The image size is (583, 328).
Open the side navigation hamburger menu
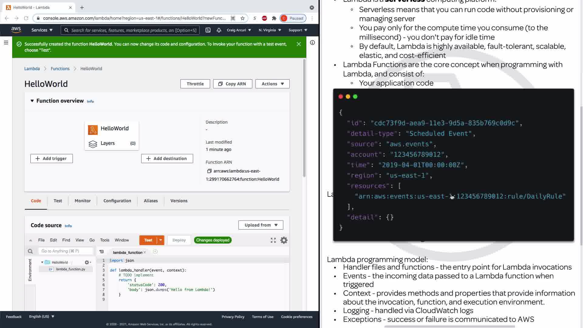click(6, 43)
